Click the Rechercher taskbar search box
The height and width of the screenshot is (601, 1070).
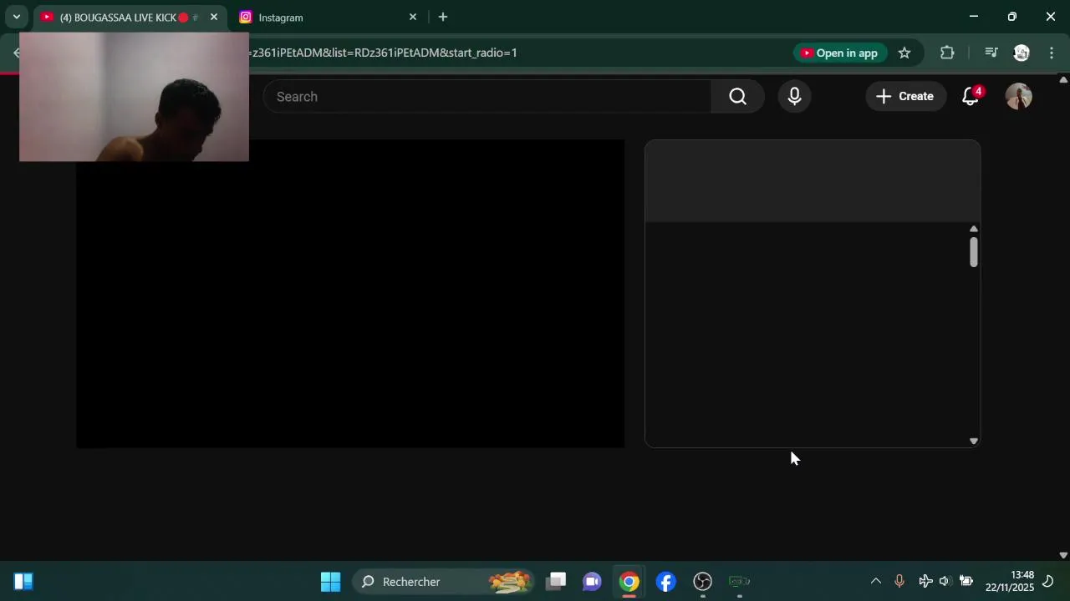click(445, 582)
